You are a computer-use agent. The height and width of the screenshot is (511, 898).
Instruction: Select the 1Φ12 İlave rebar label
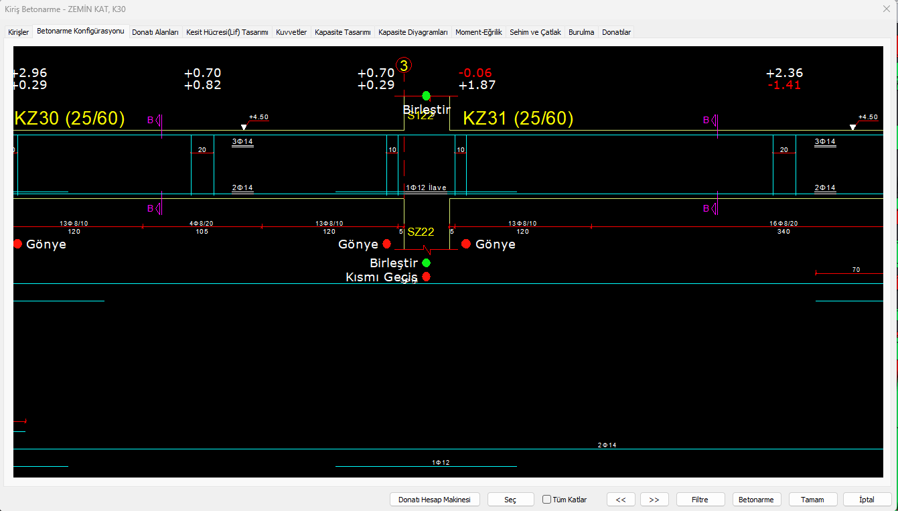[426, 188]
